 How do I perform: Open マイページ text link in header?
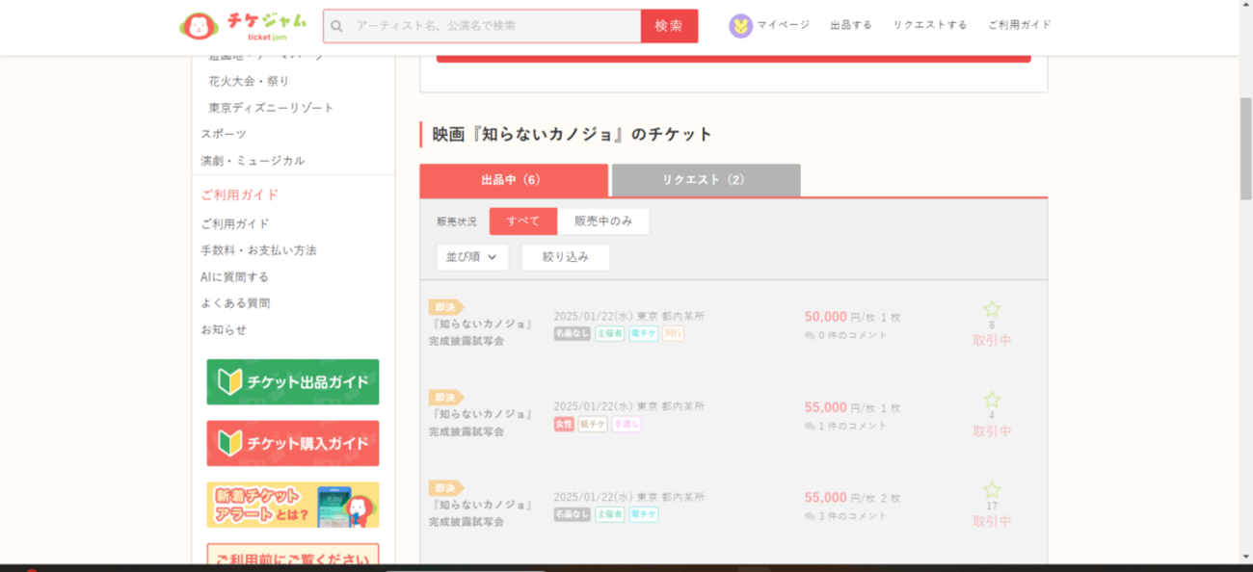pos(784,25)
